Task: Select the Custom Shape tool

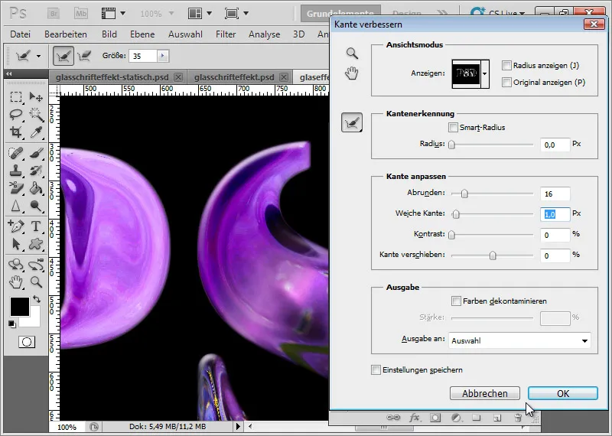Action: click(36, 244)
